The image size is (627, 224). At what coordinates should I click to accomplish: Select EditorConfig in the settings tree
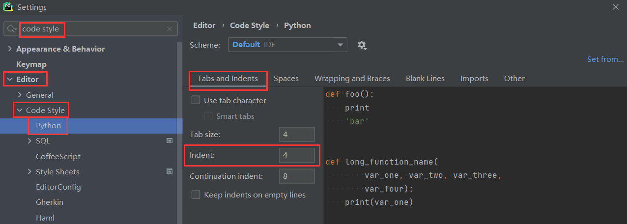coord(58,187)
